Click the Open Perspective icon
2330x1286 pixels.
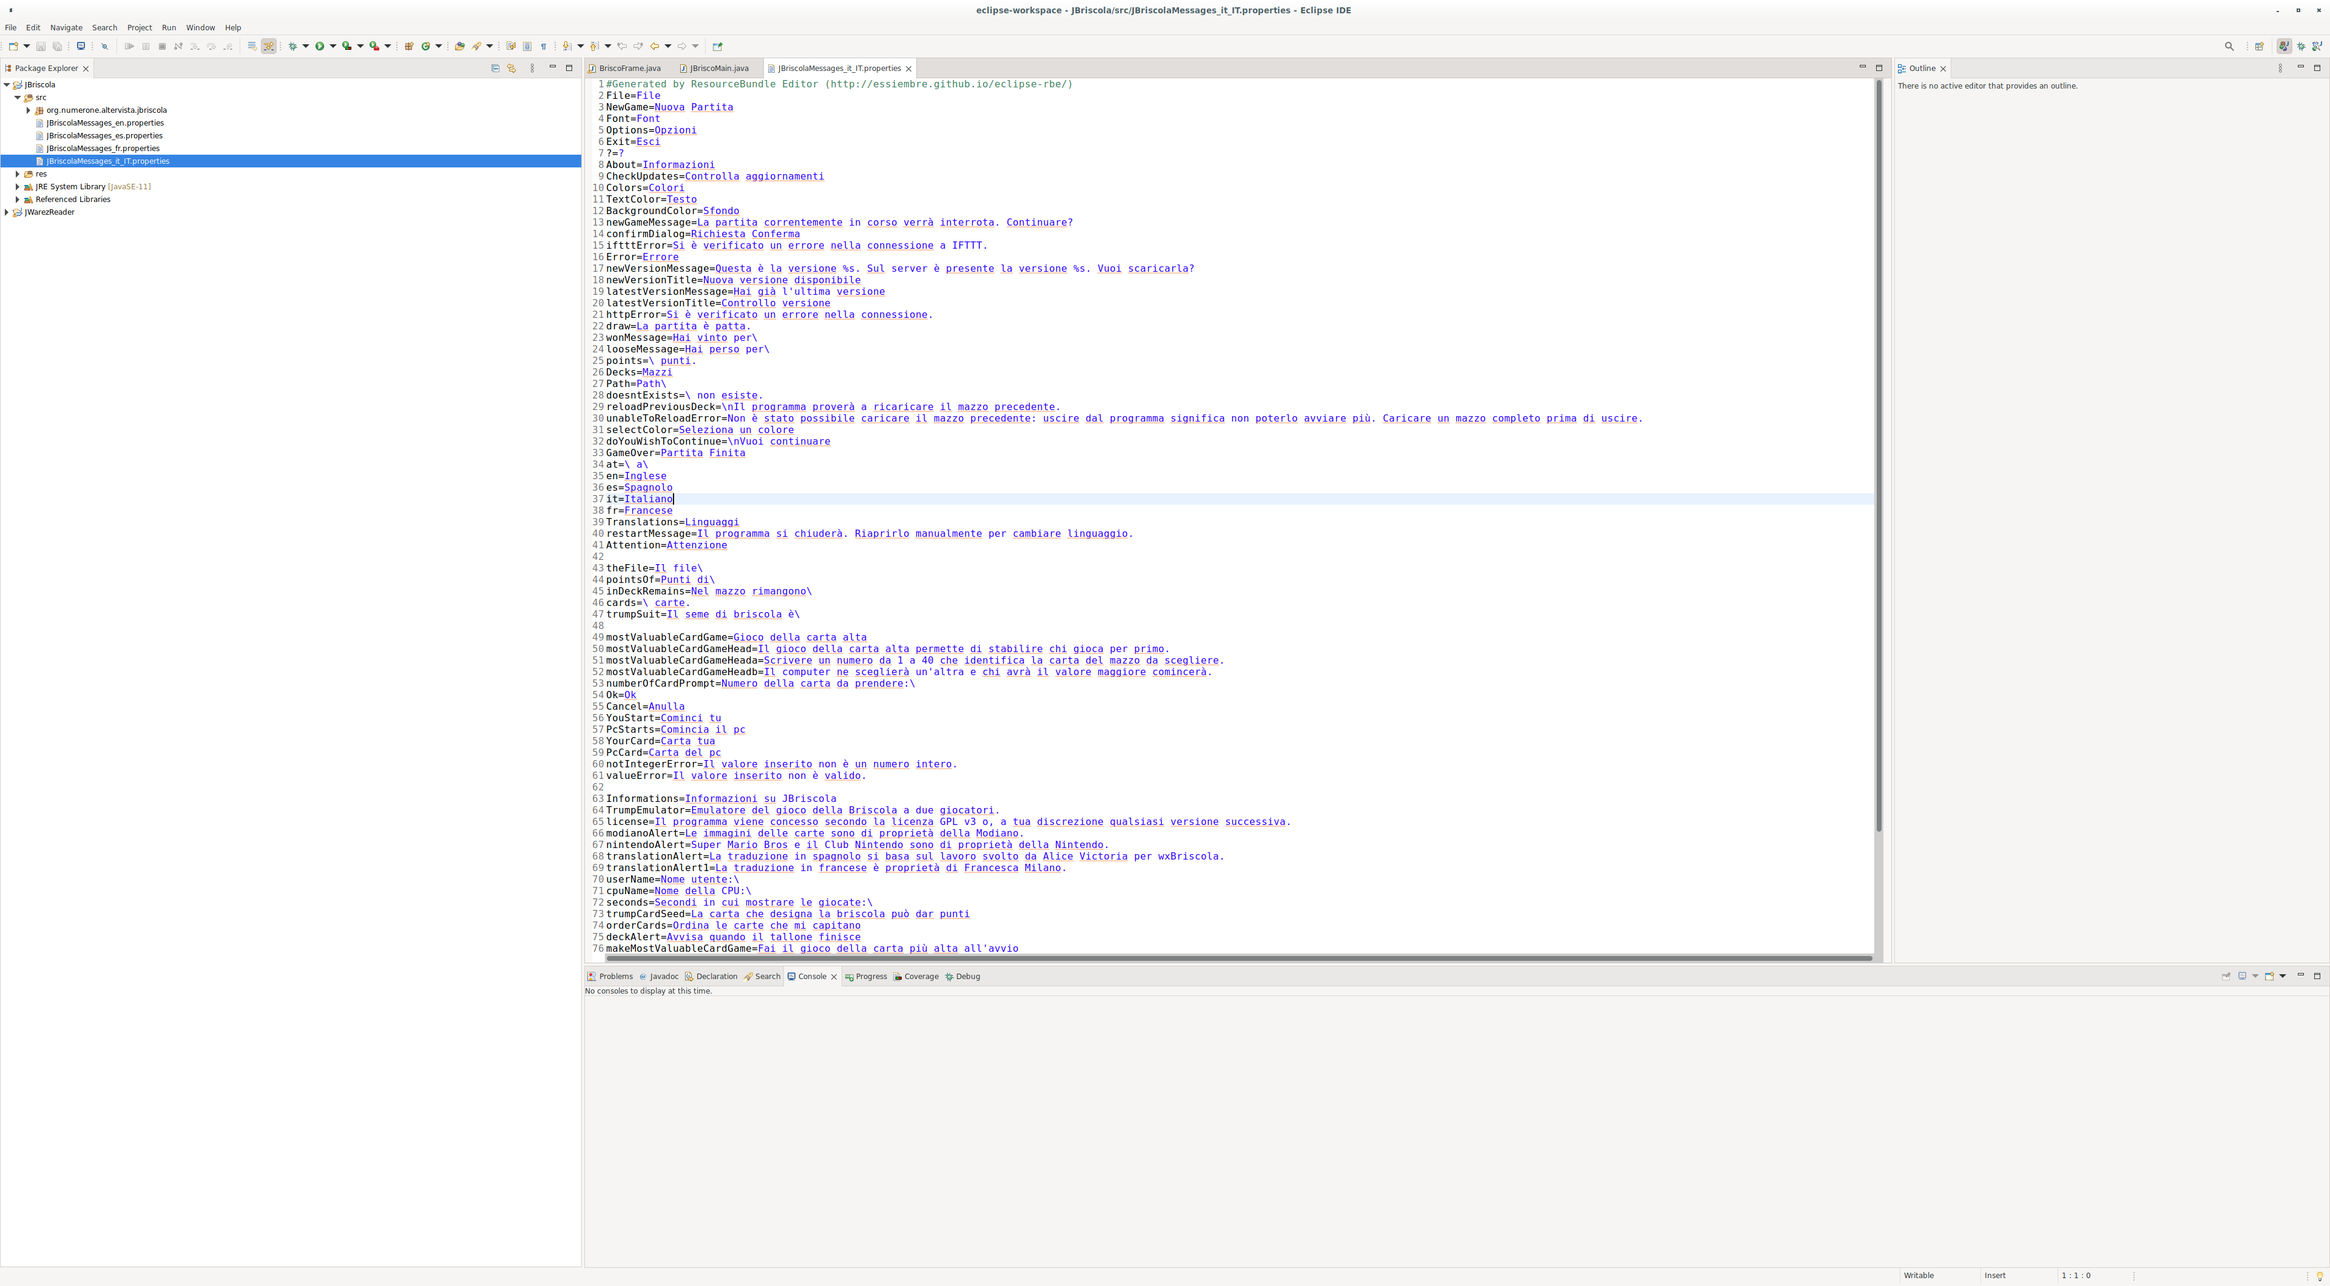tap(2260, 46)
